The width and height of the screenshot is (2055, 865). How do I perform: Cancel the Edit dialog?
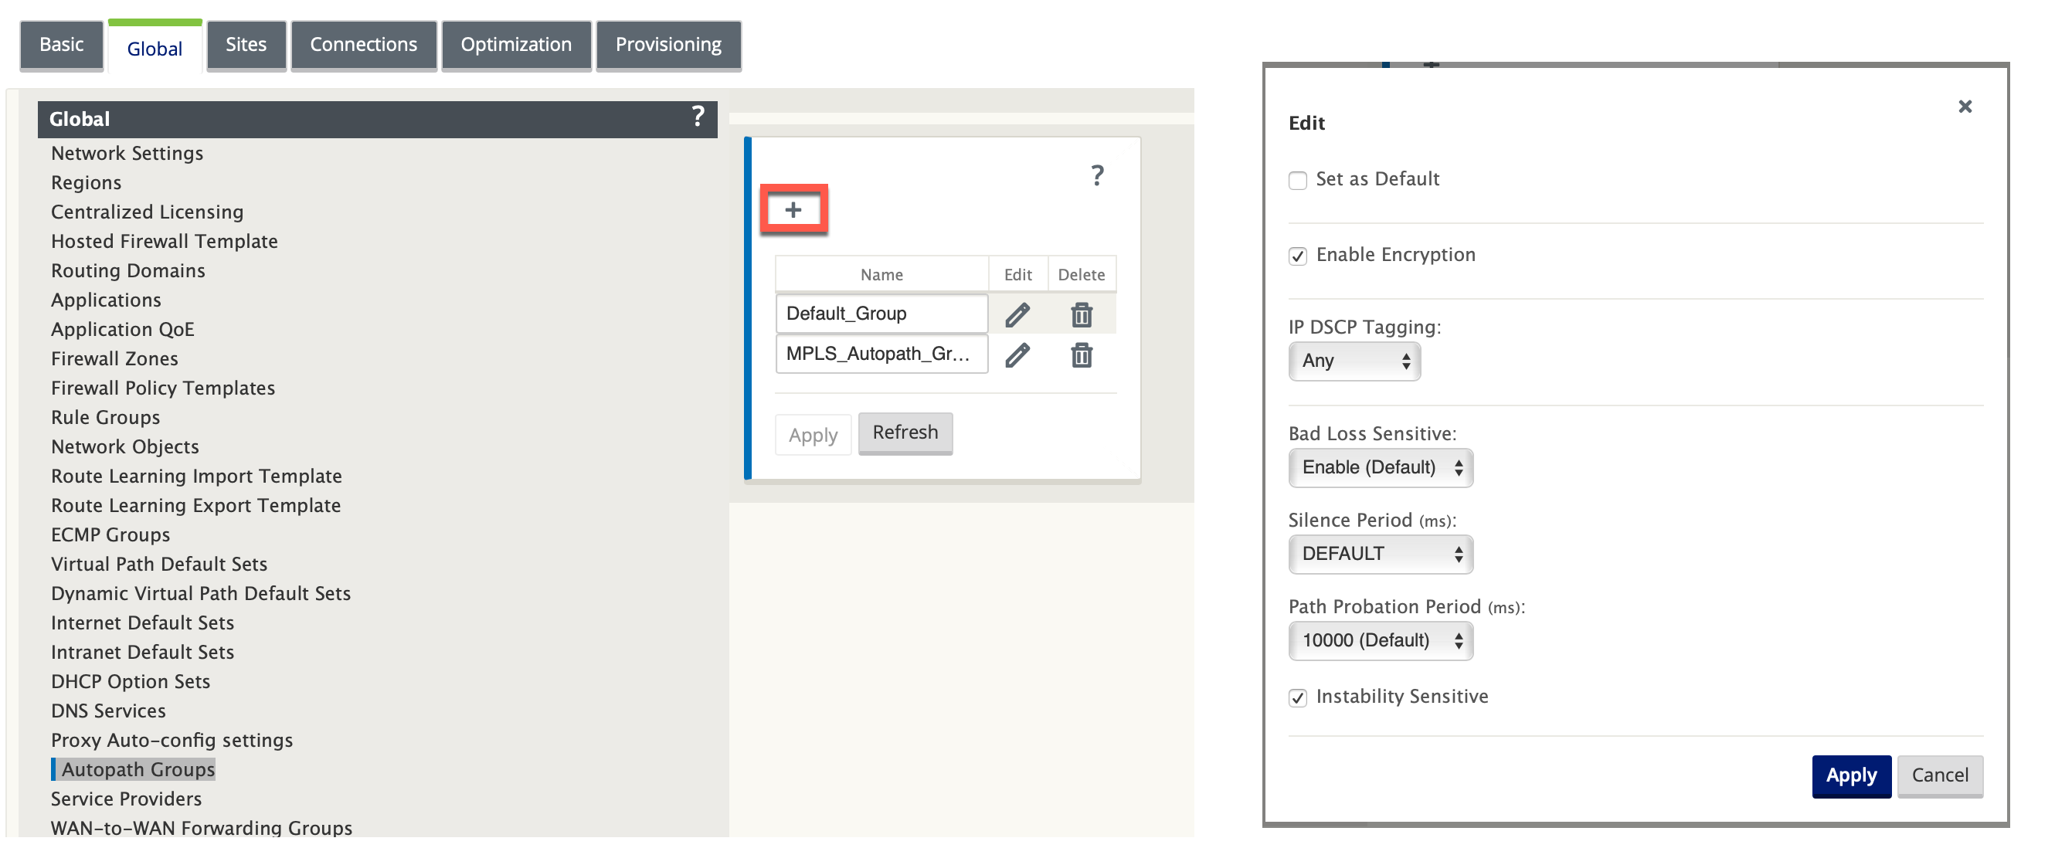(1939, 775)
